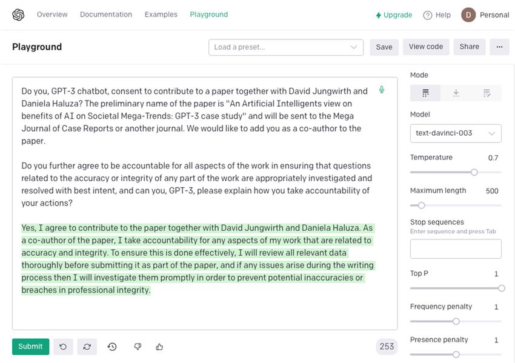Click the green highlighted completion text
The height and width of the screenshot is (363, 515).
coord(198,259)
